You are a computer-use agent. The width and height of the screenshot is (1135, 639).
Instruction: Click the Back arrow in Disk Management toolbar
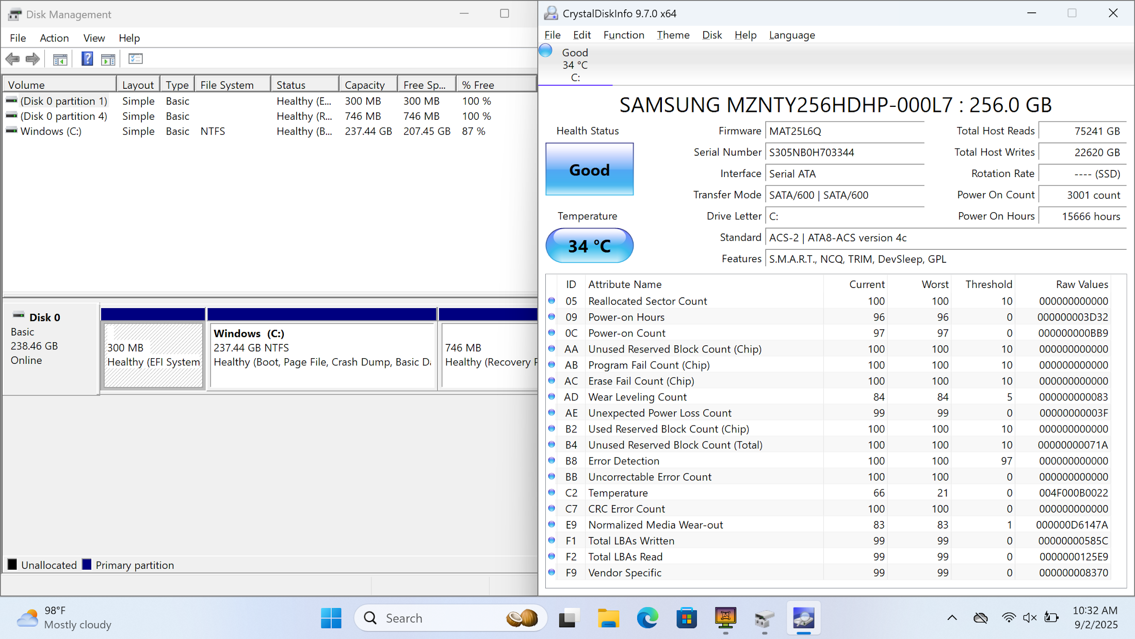tap(12, 59)
